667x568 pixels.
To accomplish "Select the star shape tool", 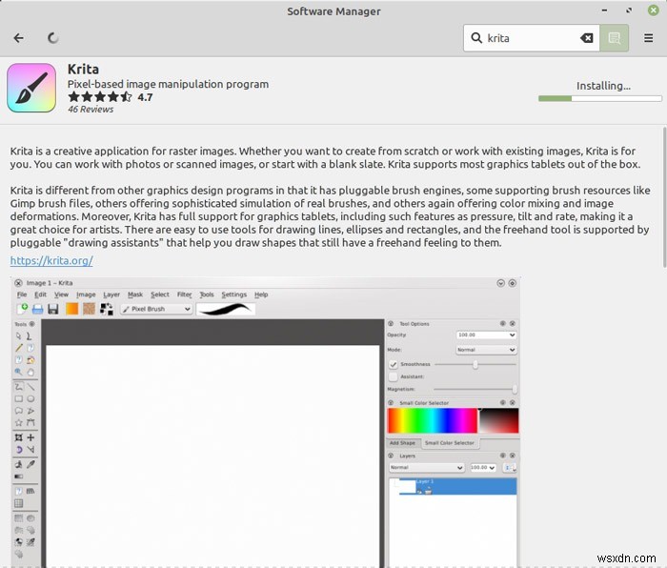I will [19, 422].
